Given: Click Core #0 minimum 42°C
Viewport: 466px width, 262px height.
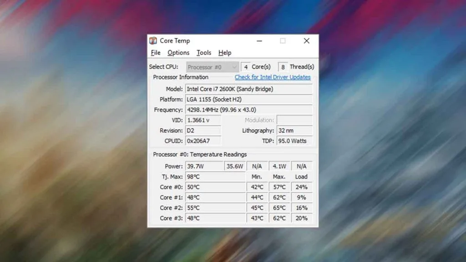Looking at the screenshot, I should coord(257,187).
